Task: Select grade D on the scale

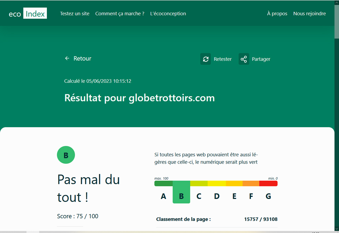Action: pos(217,196)
